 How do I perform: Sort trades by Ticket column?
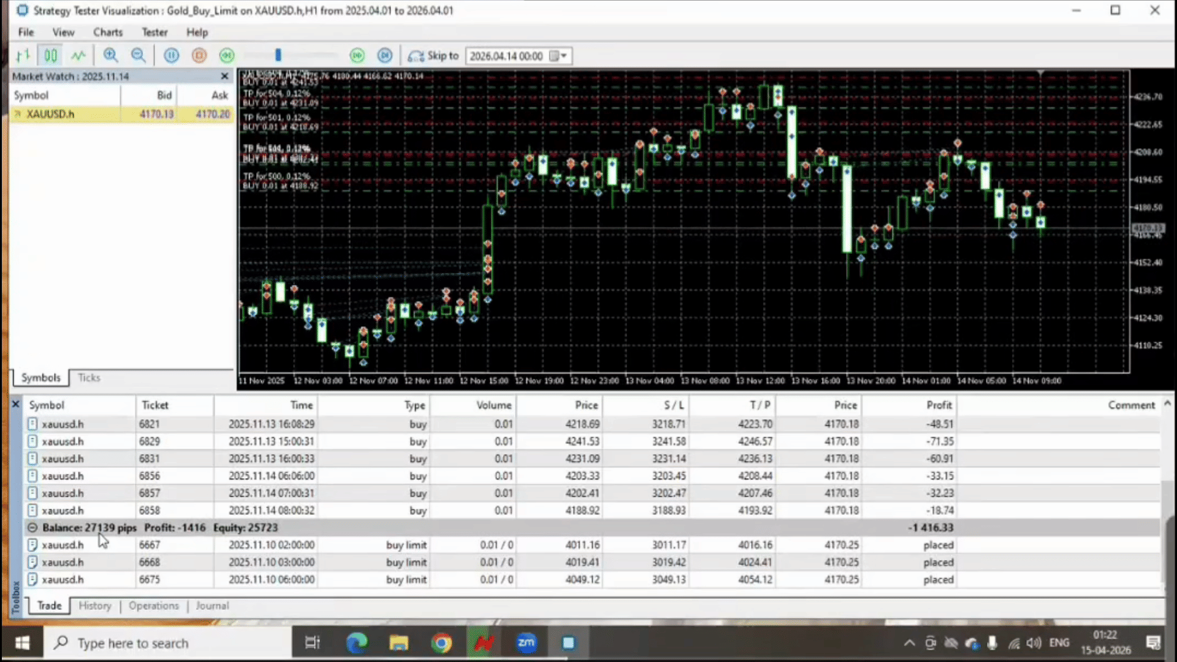[175, 405]
